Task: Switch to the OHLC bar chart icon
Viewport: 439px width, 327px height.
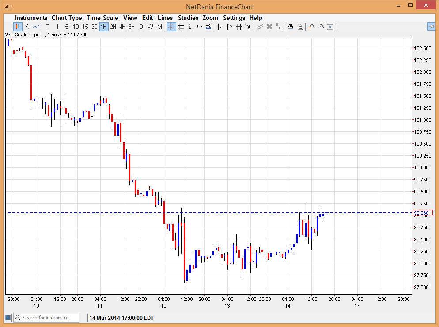Action: 27,27
